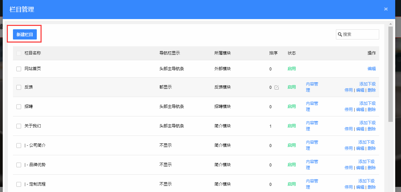Click the search magnifier icon
Image resolution: width=401 pixels, height=192 pixels.
[340, 34]
